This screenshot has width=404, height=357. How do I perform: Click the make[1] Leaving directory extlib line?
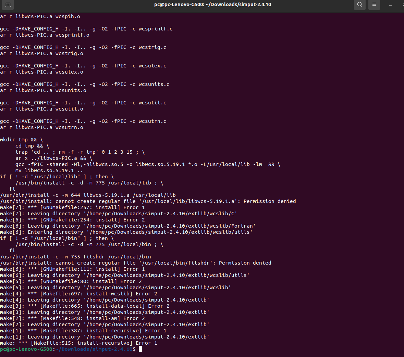[x=105, y=337]
